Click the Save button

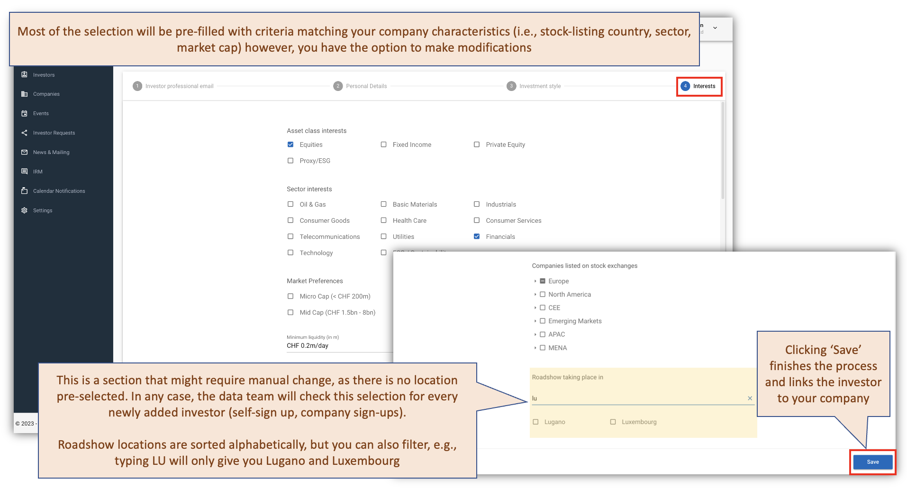pos(872,462)
